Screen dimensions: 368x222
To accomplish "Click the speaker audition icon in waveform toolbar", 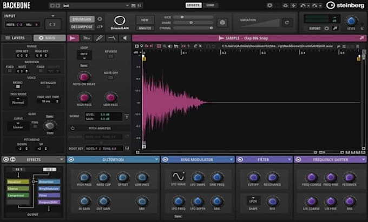I will click(170, 46).
